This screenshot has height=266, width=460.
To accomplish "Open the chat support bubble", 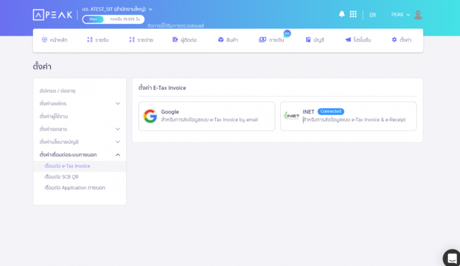I will coord(451,258).
